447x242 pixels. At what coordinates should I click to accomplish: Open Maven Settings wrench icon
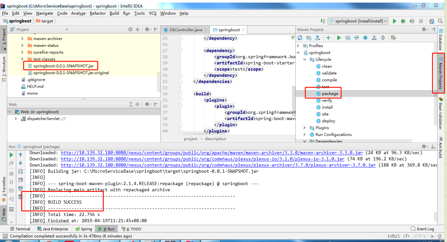tap(393, 38)
